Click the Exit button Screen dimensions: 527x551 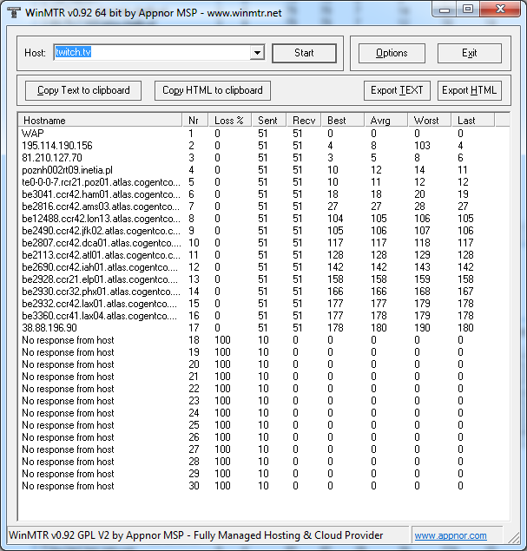point(469,53)
